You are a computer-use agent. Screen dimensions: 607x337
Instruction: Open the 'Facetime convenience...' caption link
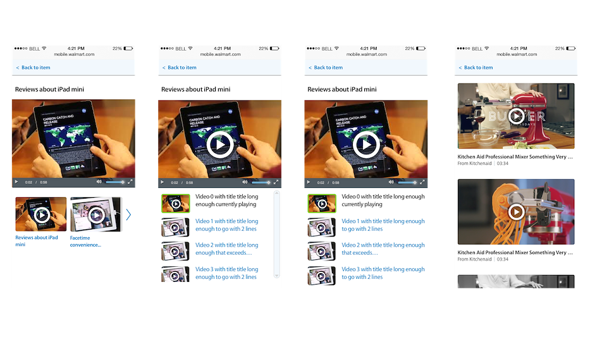pyautogui.click(x=85, y=241)
